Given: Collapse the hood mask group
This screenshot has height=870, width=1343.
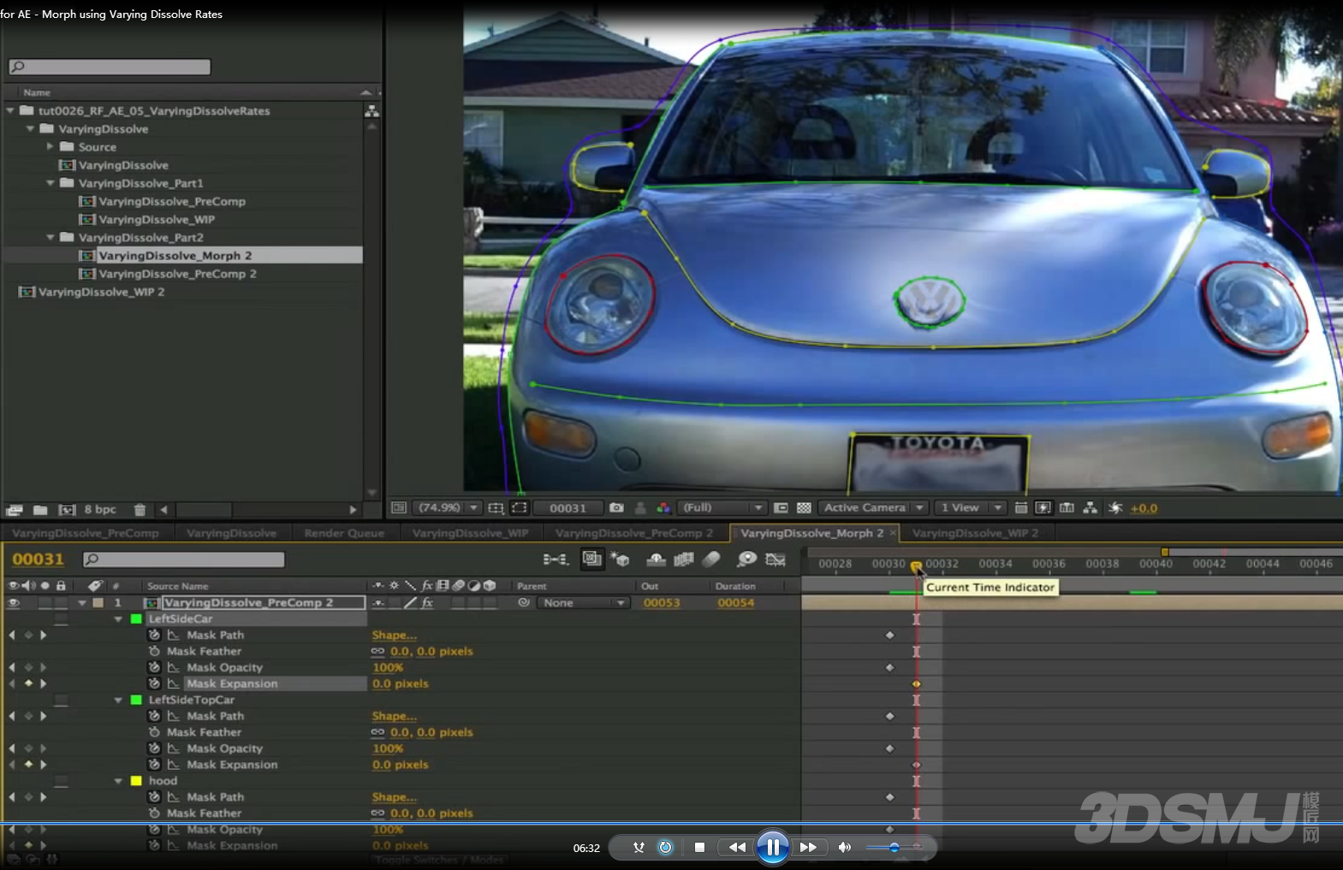Looking at the screenshot, I should coord(118,781).
